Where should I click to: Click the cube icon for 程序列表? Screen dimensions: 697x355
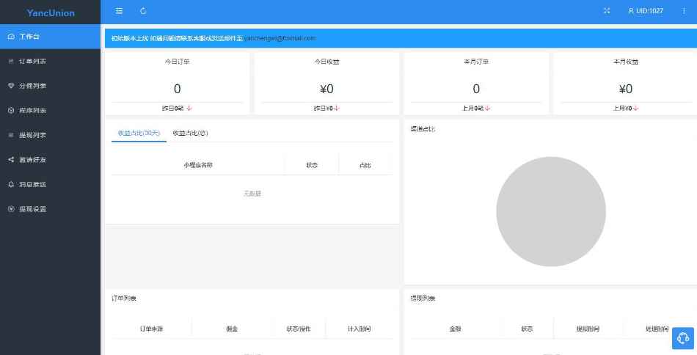click(11, 111)
